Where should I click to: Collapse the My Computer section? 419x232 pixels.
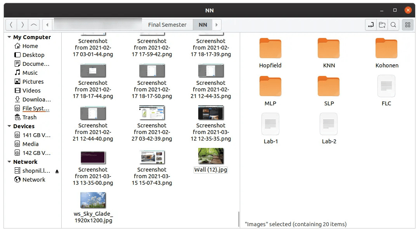pyautogui.click(x=10, y=37)
